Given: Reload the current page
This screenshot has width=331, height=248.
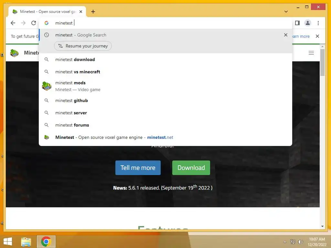Looking at the screenshot, I should point(34,23).
